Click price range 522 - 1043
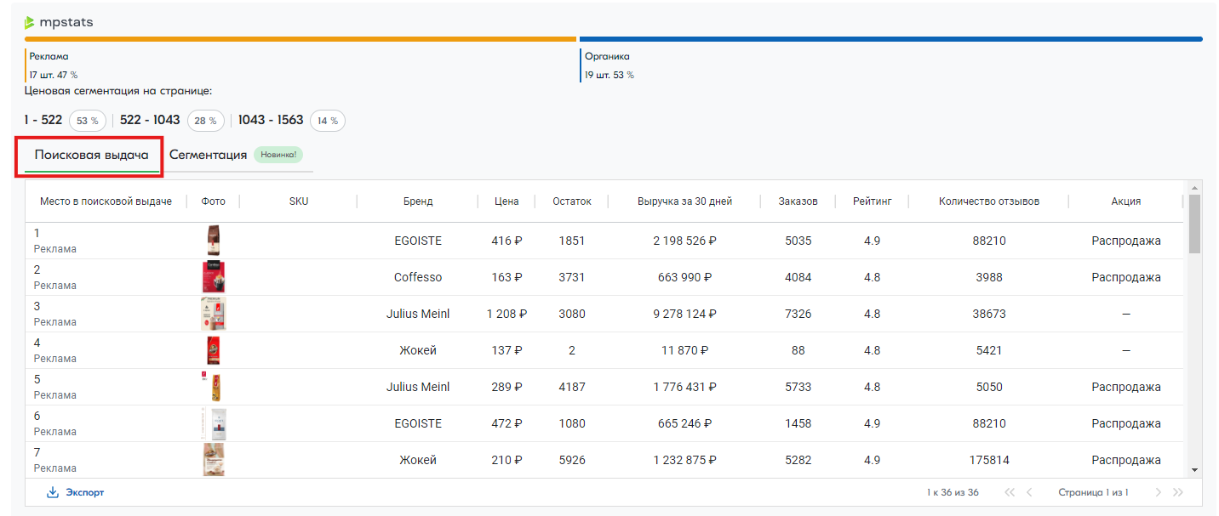The height and width of the screenshot is (516, 1219). pyautogui.click(x=150, y=120)
